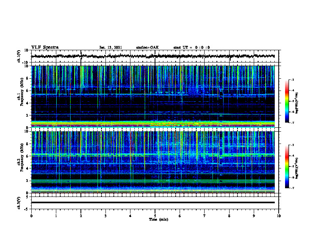
Task: Click the ch.1 frequency tick label "4"
Action: pyautogui.click(x=28, y=103)
